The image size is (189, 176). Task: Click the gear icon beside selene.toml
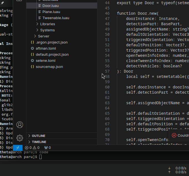(x=32, y=60)
